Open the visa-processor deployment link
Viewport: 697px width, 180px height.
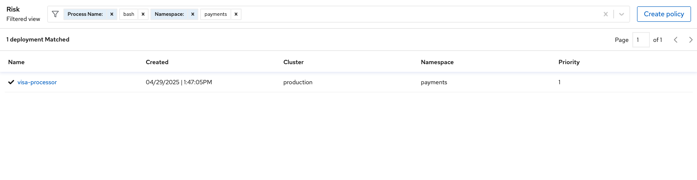[x=37, y=82]
